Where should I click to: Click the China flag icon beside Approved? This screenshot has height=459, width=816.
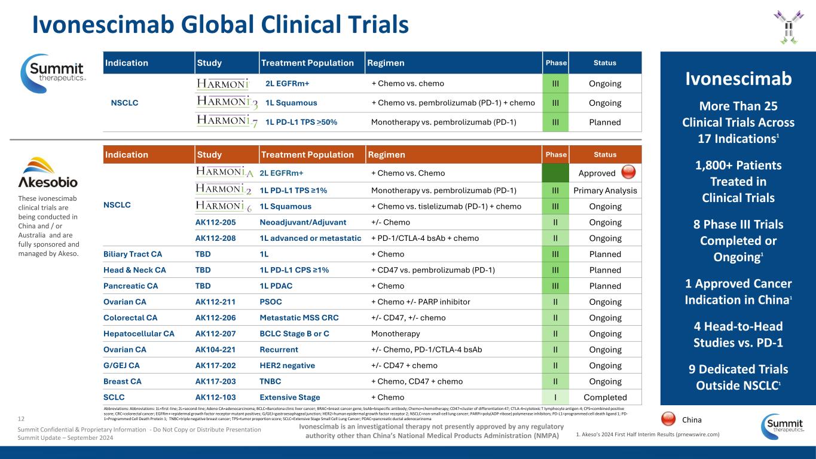628,173
